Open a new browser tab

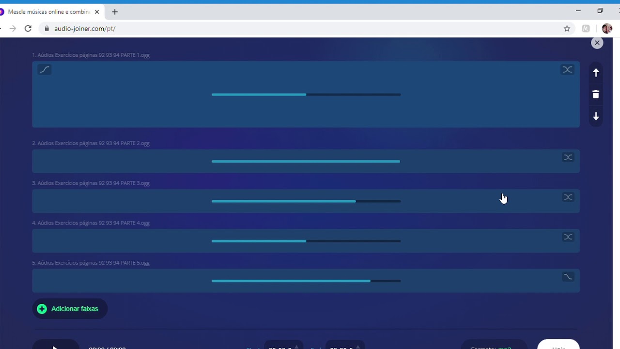pos(115,12)
